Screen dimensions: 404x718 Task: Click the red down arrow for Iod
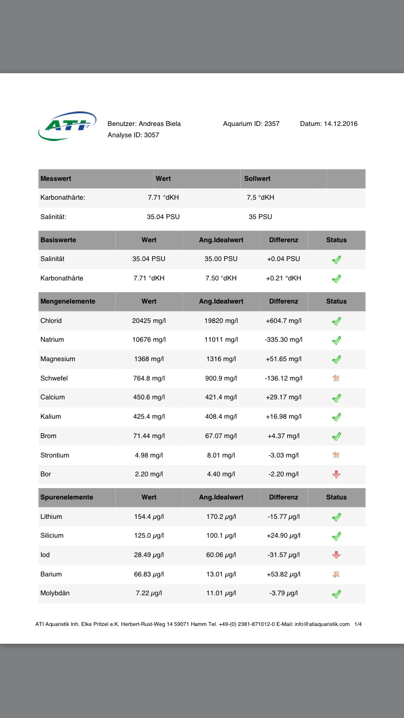(x=337, y=555)
